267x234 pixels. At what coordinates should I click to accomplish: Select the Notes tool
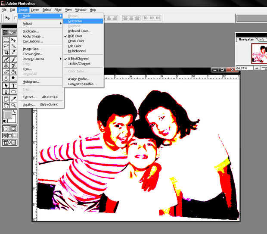tap(6, 99)
